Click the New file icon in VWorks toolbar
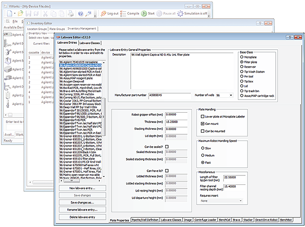305x227 pixels. point(10,14)
